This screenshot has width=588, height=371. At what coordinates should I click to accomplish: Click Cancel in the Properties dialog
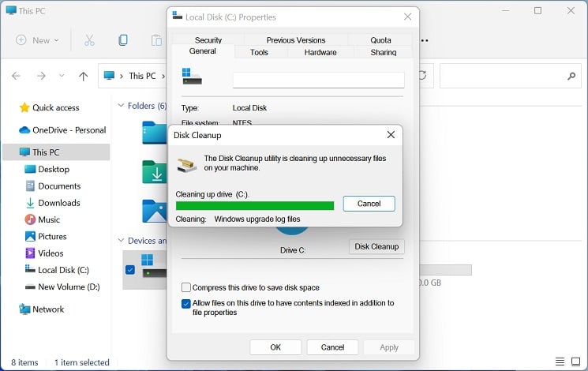[x=332, y=347]
